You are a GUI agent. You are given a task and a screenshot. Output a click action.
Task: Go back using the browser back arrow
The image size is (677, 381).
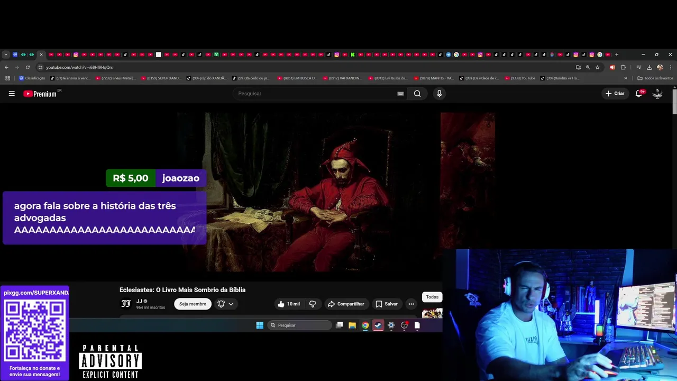coord(6,67)
